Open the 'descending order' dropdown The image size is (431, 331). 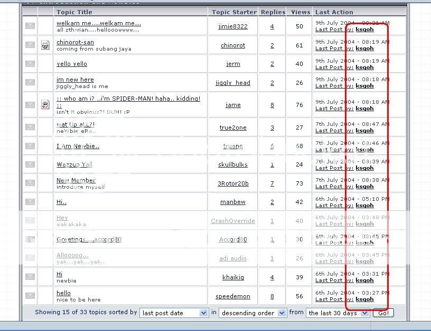[x=252, y=313]
